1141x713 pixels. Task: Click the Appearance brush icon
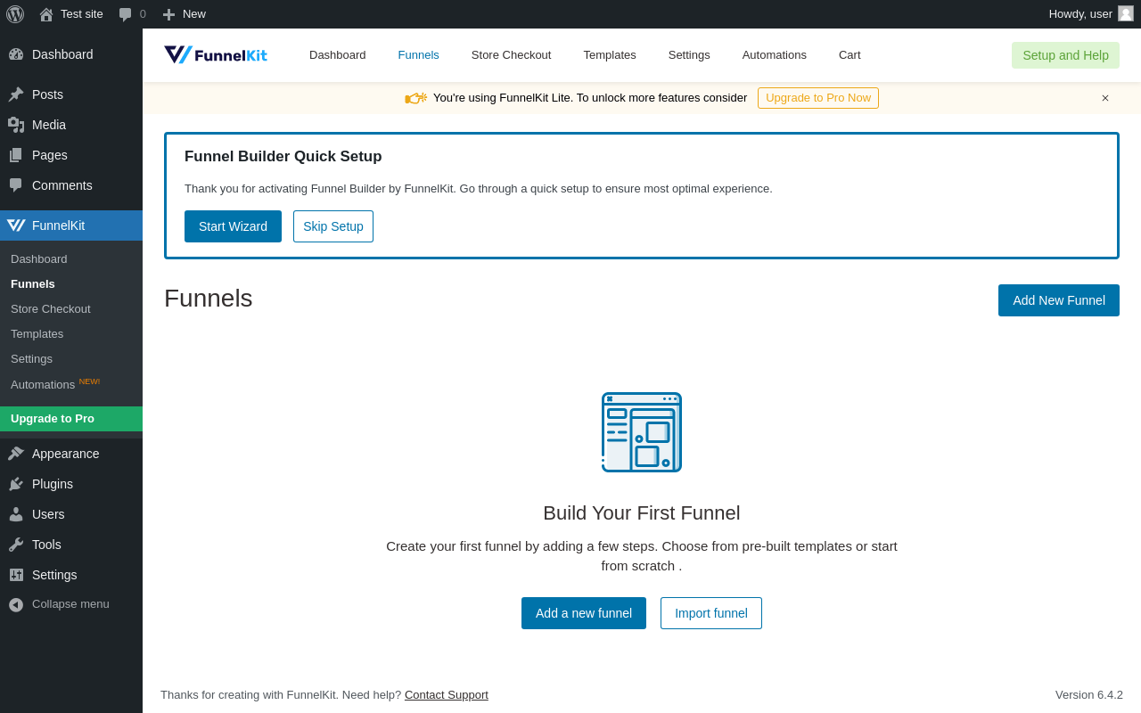(x=16, y=454)
